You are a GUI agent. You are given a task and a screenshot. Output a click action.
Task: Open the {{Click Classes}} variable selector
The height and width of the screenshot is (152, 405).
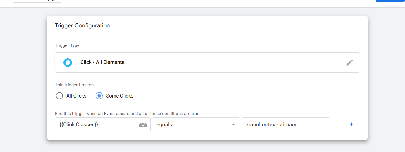point(95,124)
